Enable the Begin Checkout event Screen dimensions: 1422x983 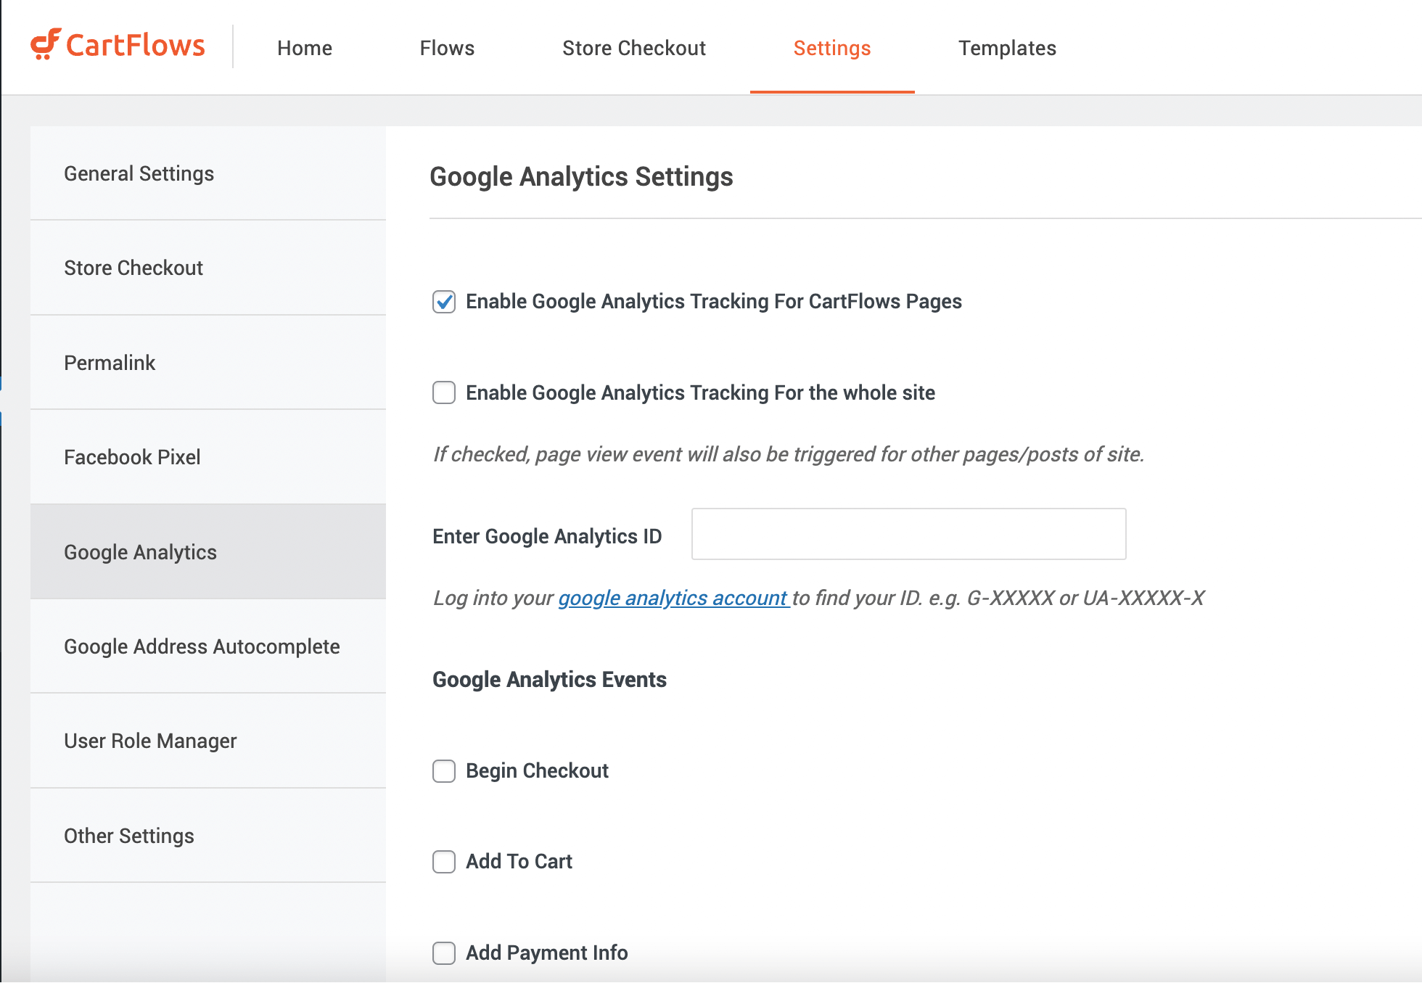[444, 770]
